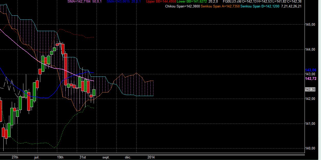Viewport: 321px width, 160px height.
Task: Click the FGBLU3.cfd symbol name
Action: click(232, 2)
